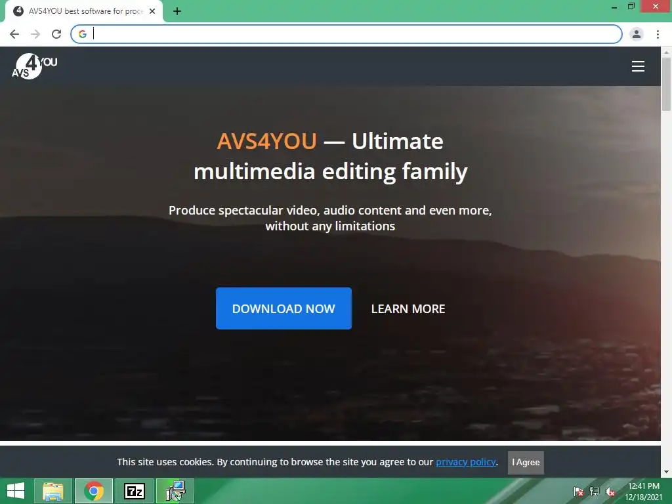Go back to the previous page
The height and width of the screenshot is (504, 672).
14,34
